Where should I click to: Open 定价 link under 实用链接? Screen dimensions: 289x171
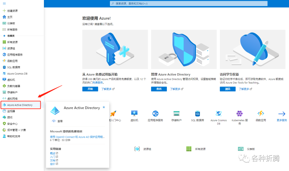coord(54,164)
